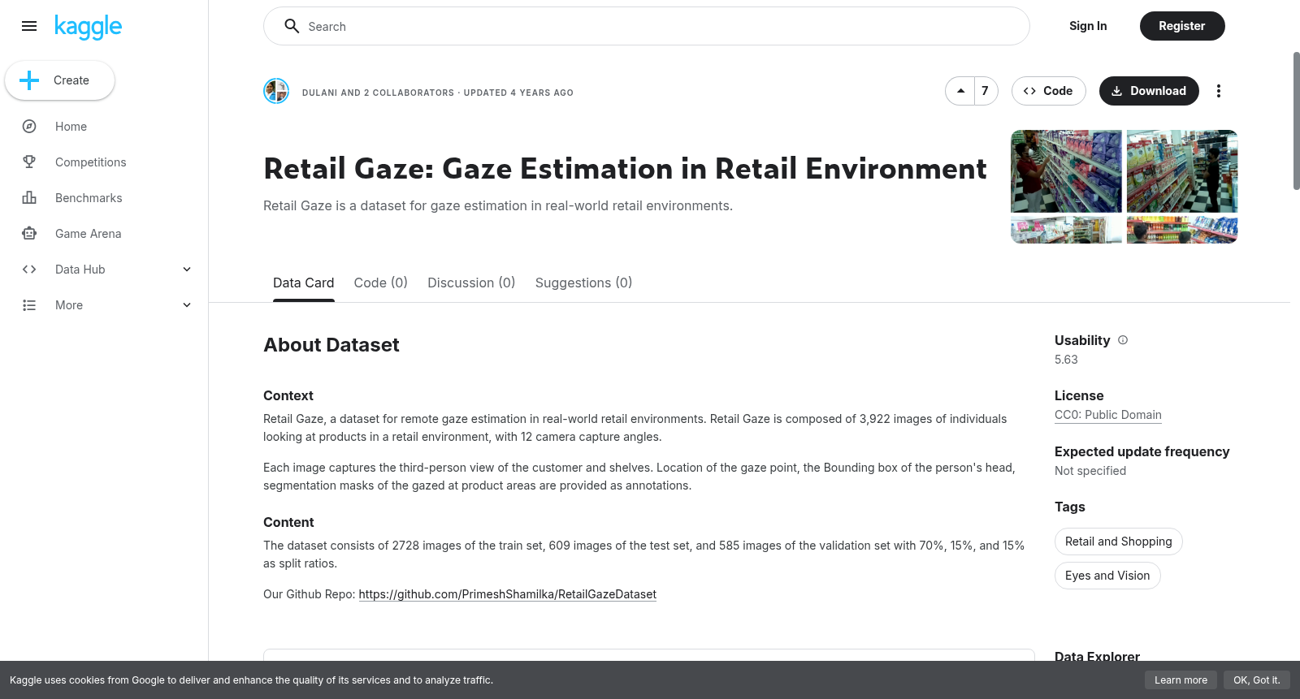The width and height of the screenshot is (1300, 699).
Task: Click the Game Arena robot icon
Action: click(29, 234)
